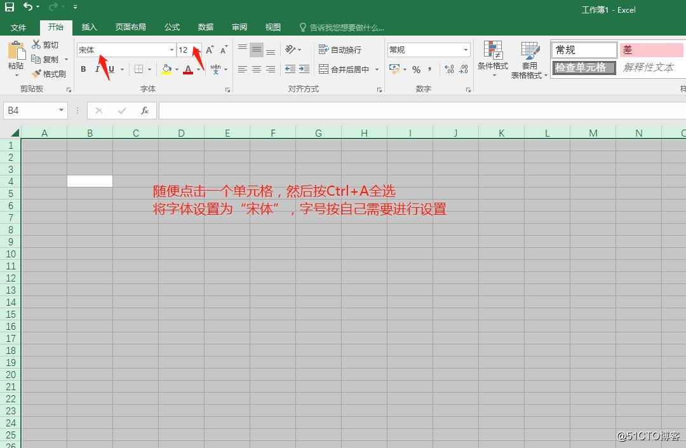Switch to the 数据 (Data) tab

(x=206, y=27)
